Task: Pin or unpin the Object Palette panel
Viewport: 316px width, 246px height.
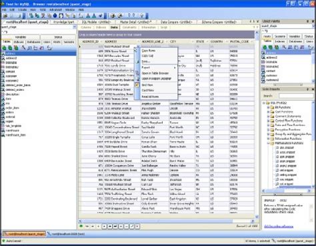Action: (307, 21)
